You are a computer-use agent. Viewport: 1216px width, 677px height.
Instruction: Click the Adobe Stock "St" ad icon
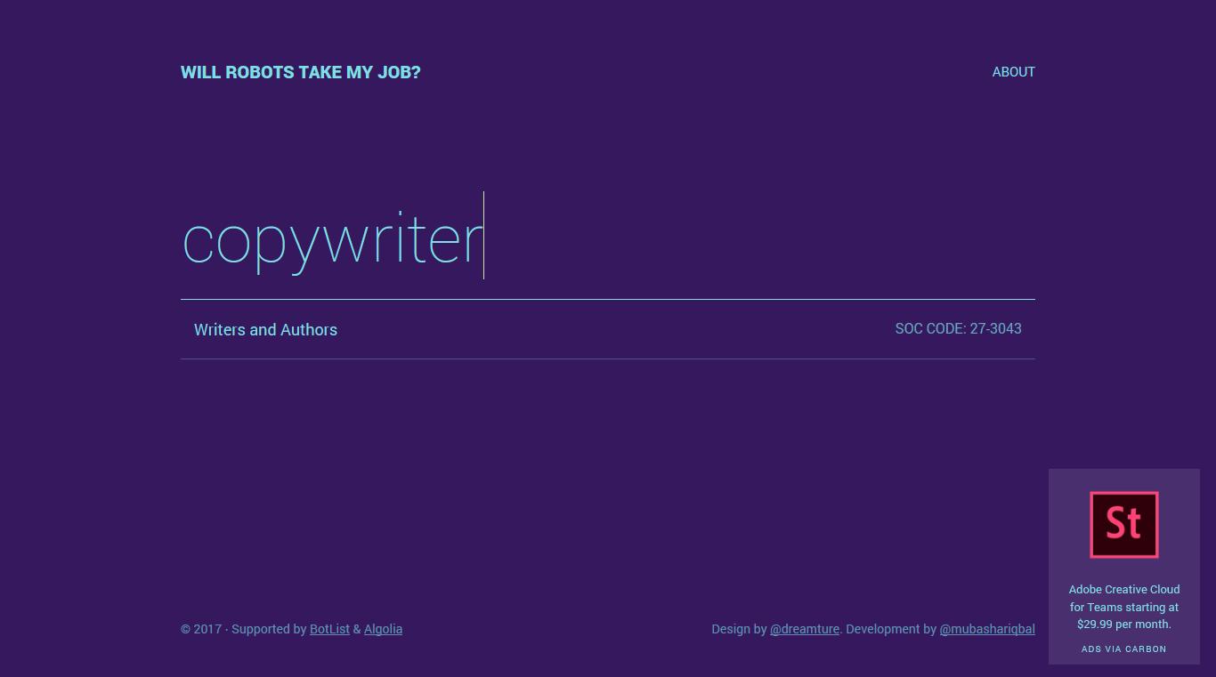[1123, 525]
